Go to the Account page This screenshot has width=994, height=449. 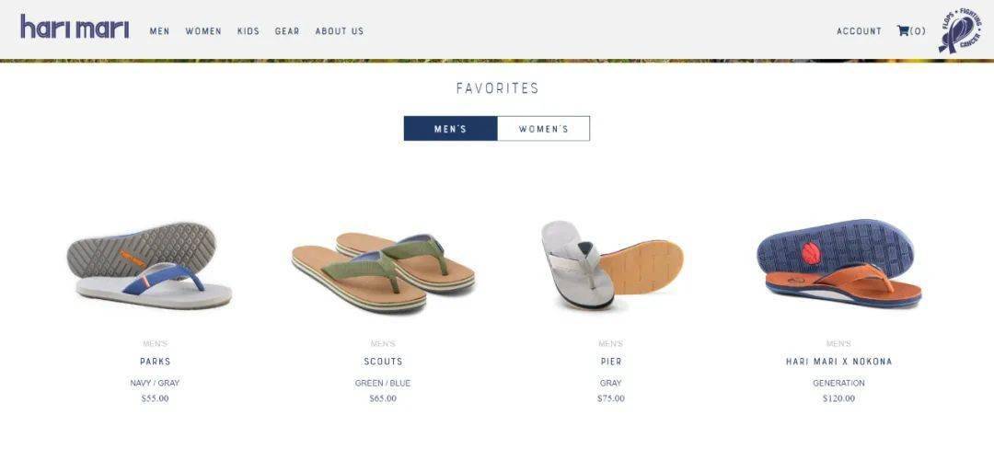click(x=859, y=31)
